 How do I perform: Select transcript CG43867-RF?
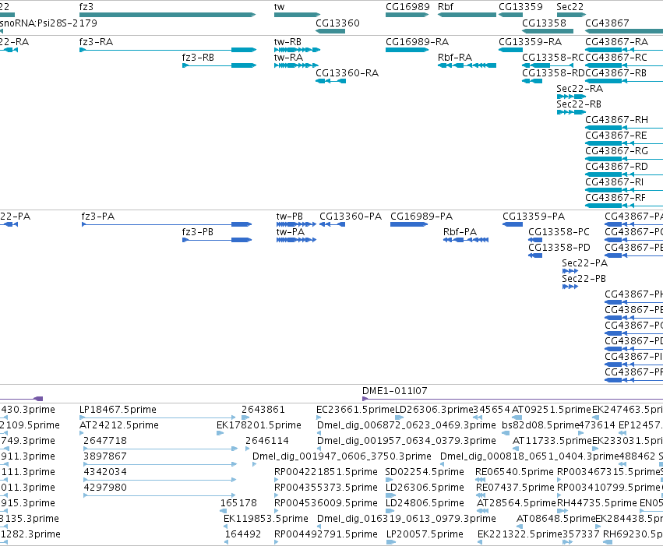coord(624,206)
